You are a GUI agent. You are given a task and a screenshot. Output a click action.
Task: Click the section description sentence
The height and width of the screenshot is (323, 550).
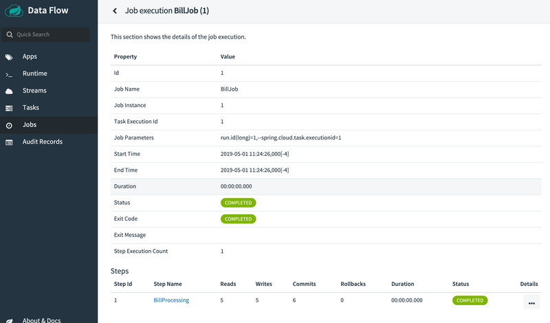coord(178,37)
